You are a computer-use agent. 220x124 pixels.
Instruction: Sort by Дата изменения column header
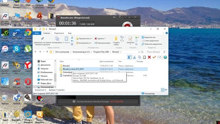coord(108,61)
